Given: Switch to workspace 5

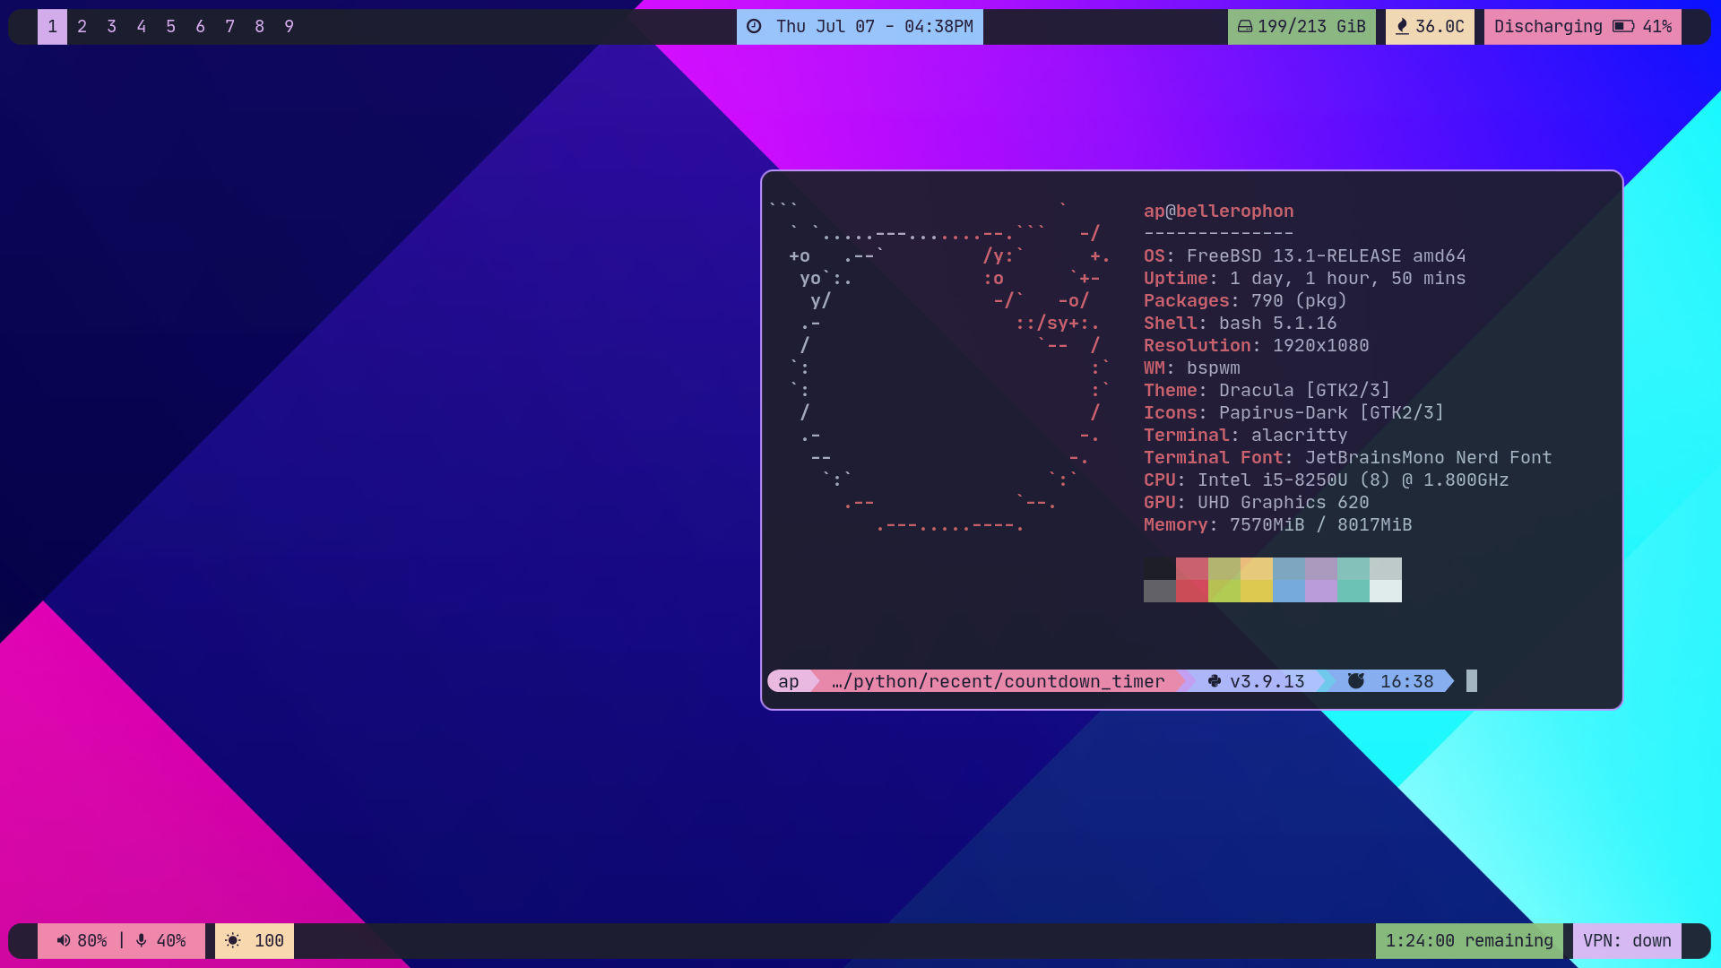Looking at the screenshot, I should [x=170, y=27].
